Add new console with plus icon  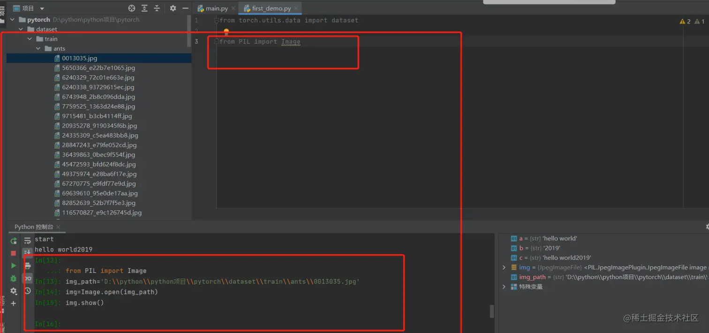tap(14, 304)
